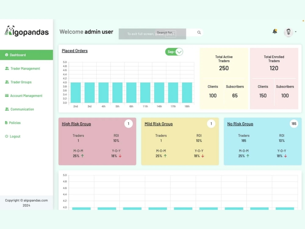The width and height of the screenshot is (305, 229).
Task: Open the Mild Risk Group link
Action: pos(159,124)
